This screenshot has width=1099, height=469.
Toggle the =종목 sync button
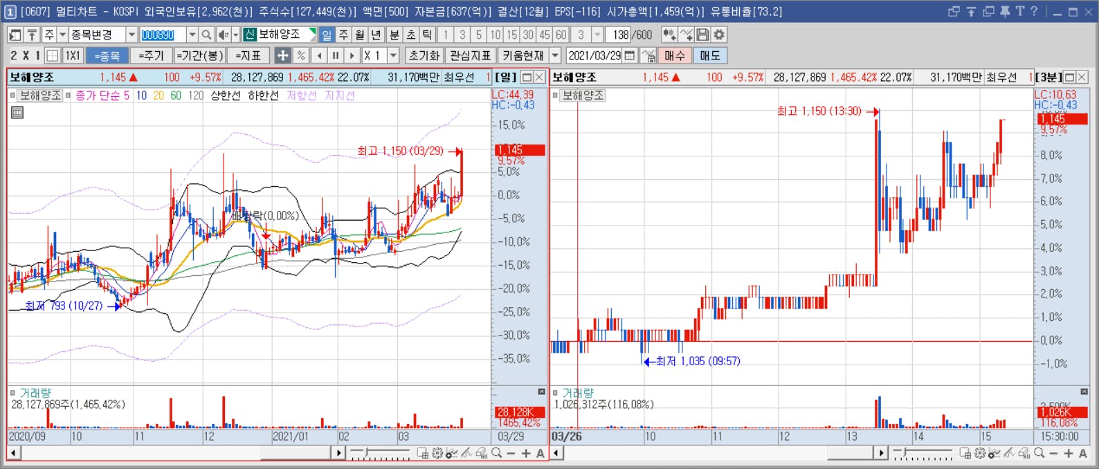tap(107, 55)
